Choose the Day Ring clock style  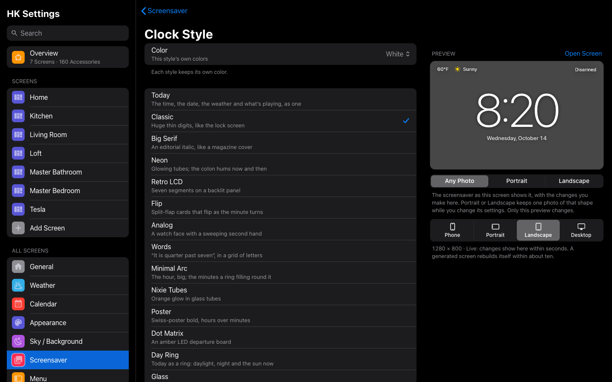coord(280,359)
